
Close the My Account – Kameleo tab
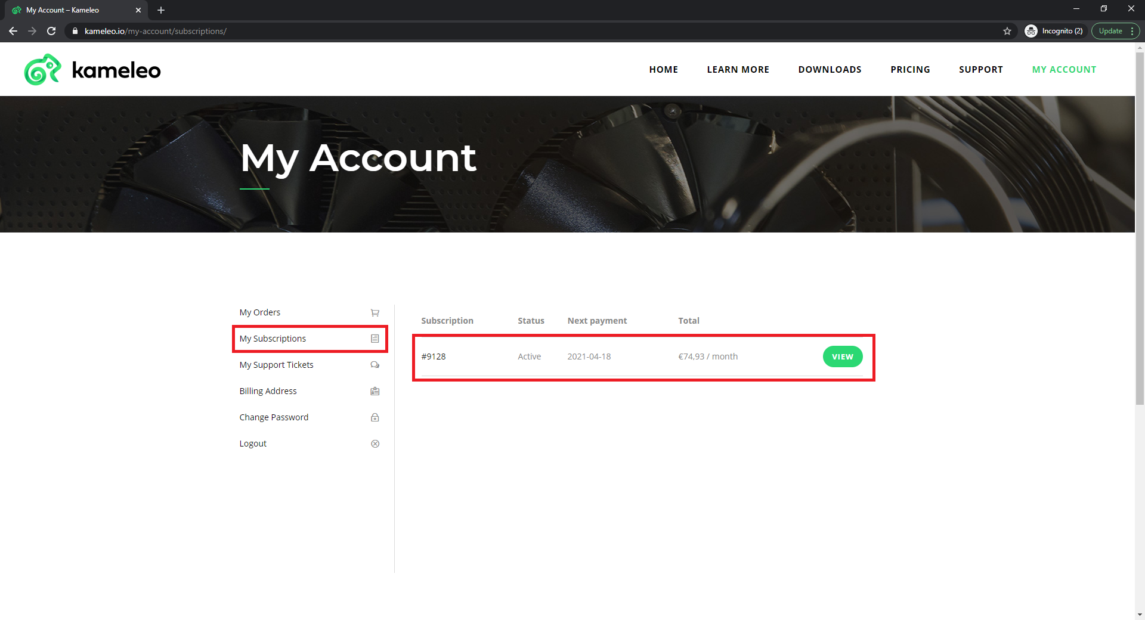[138, 10]
